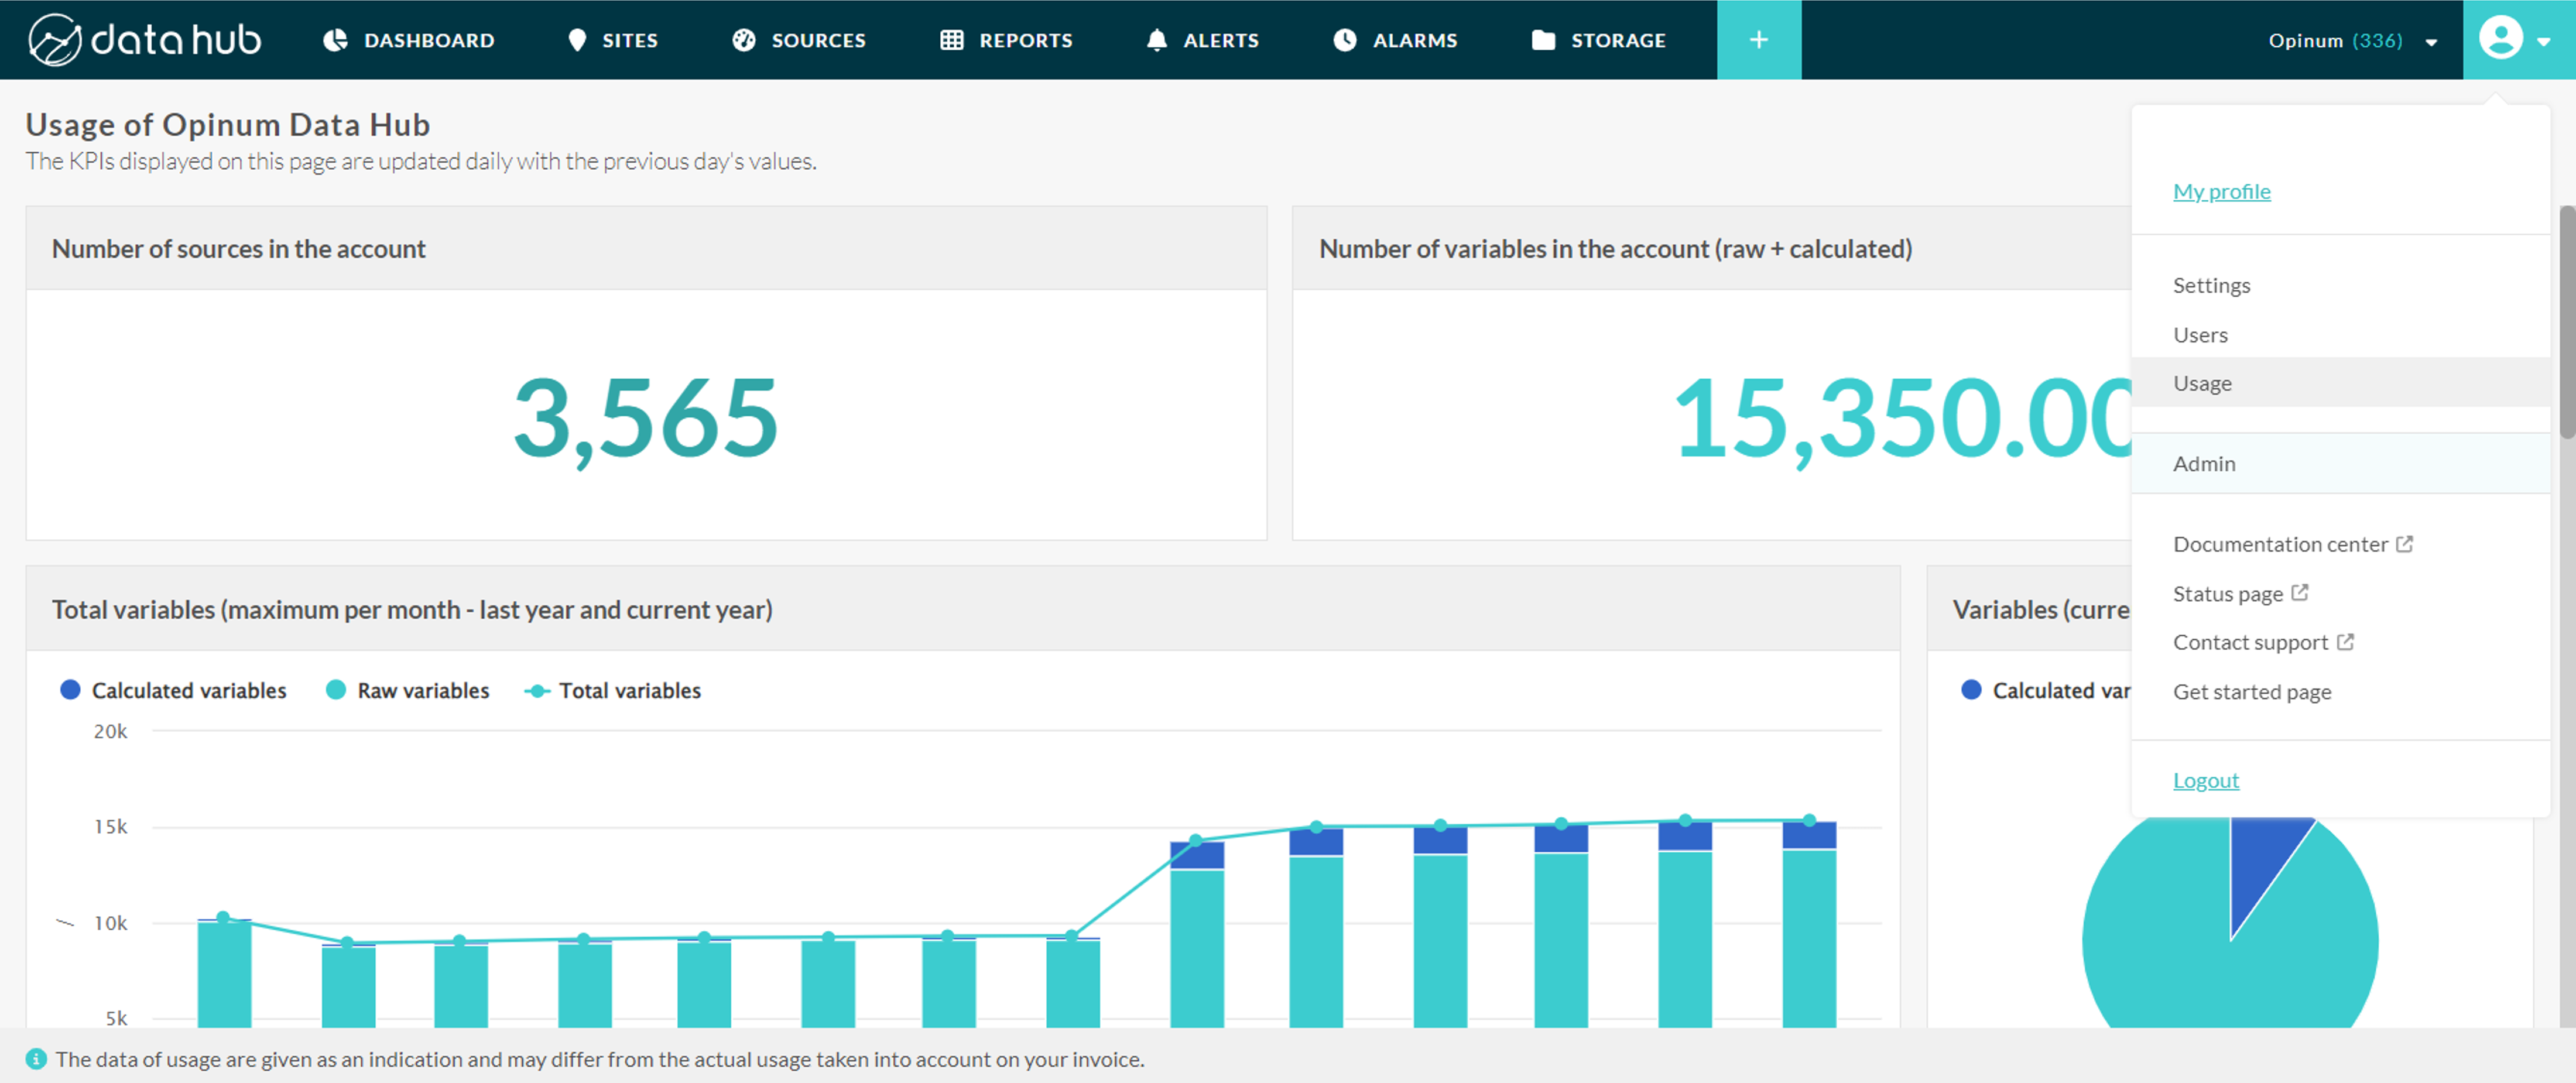2576x1083 pixels.
Task: Click 'Total variables (maximum per month' panel title
Action: 412,609
